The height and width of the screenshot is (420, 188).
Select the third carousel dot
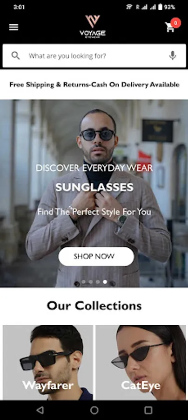click(98, 282)
